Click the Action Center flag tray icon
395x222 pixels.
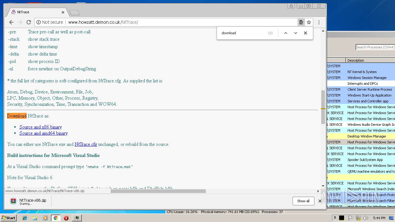(x=351, y=218)
